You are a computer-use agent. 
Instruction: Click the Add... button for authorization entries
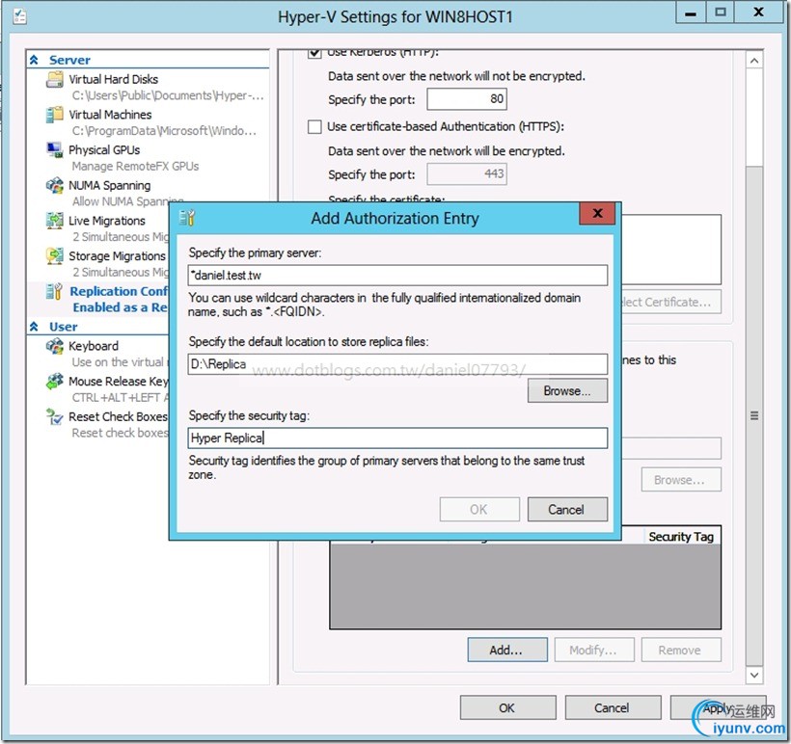[x=507, y=650]
